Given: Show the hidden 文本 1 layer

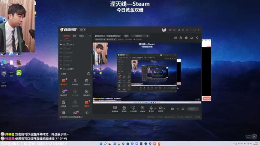Looking at the screenshot, I should (x=61, y=40).
